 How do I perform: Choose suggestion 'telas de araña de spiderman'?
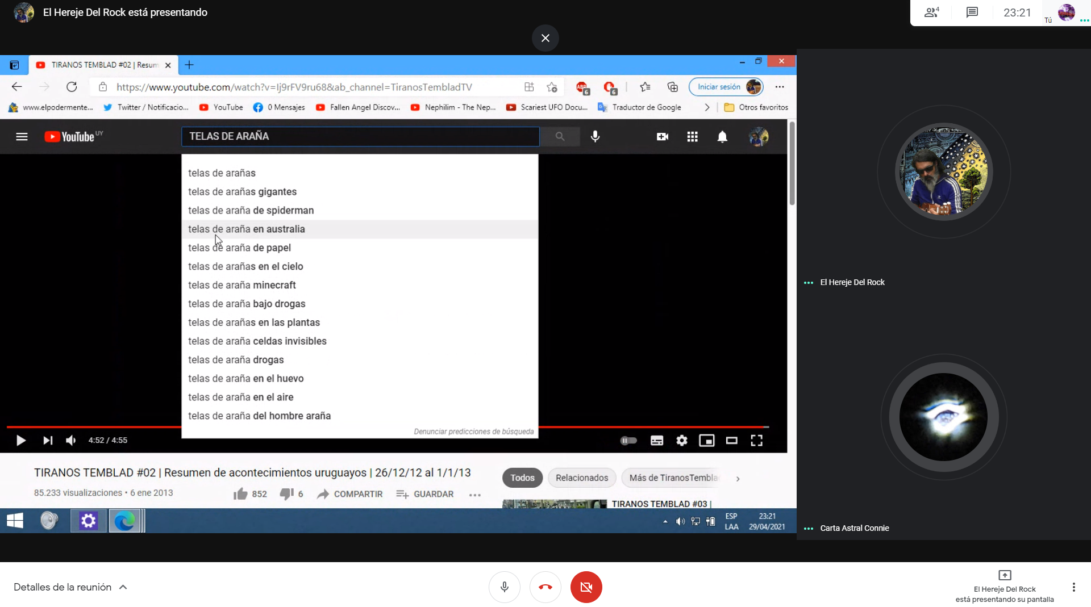360,211
